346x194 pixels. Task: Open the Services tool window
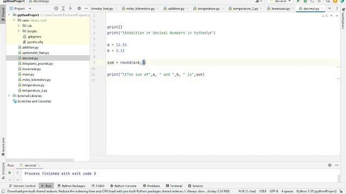(196, 186)
